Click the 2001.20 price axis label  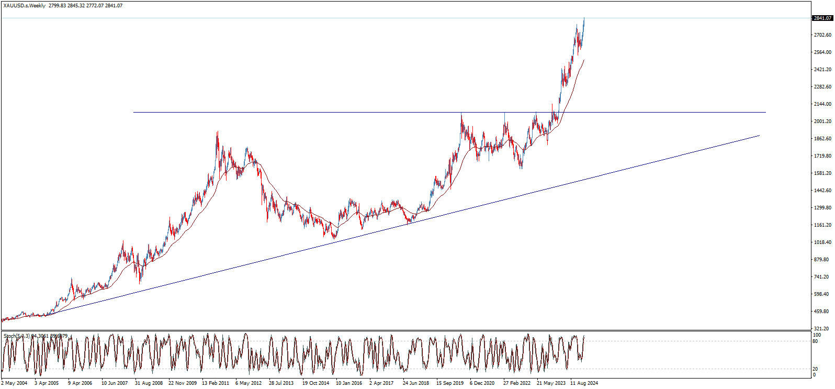click(822, 121)
